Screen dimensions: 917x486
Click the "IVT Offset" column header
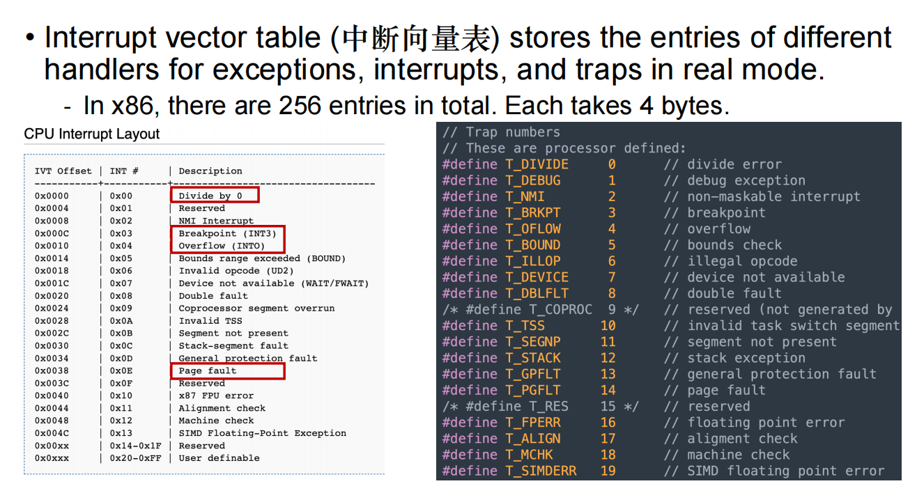[x=63, y=171]
